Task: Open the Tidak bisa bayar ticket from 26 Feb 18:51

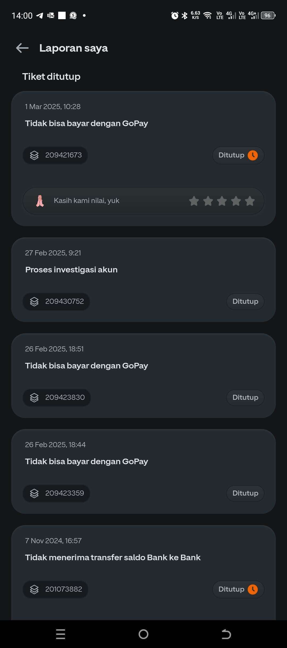Action: (x=143, y=376)
